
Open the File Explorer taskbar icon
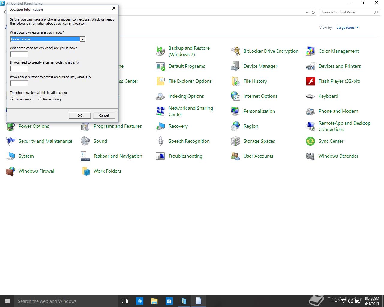point(154,301)
